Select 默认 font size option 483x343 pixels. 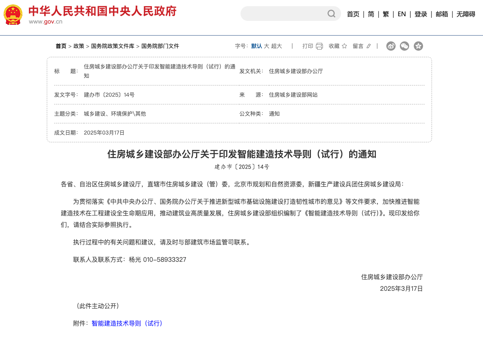(x=256, y=46)
